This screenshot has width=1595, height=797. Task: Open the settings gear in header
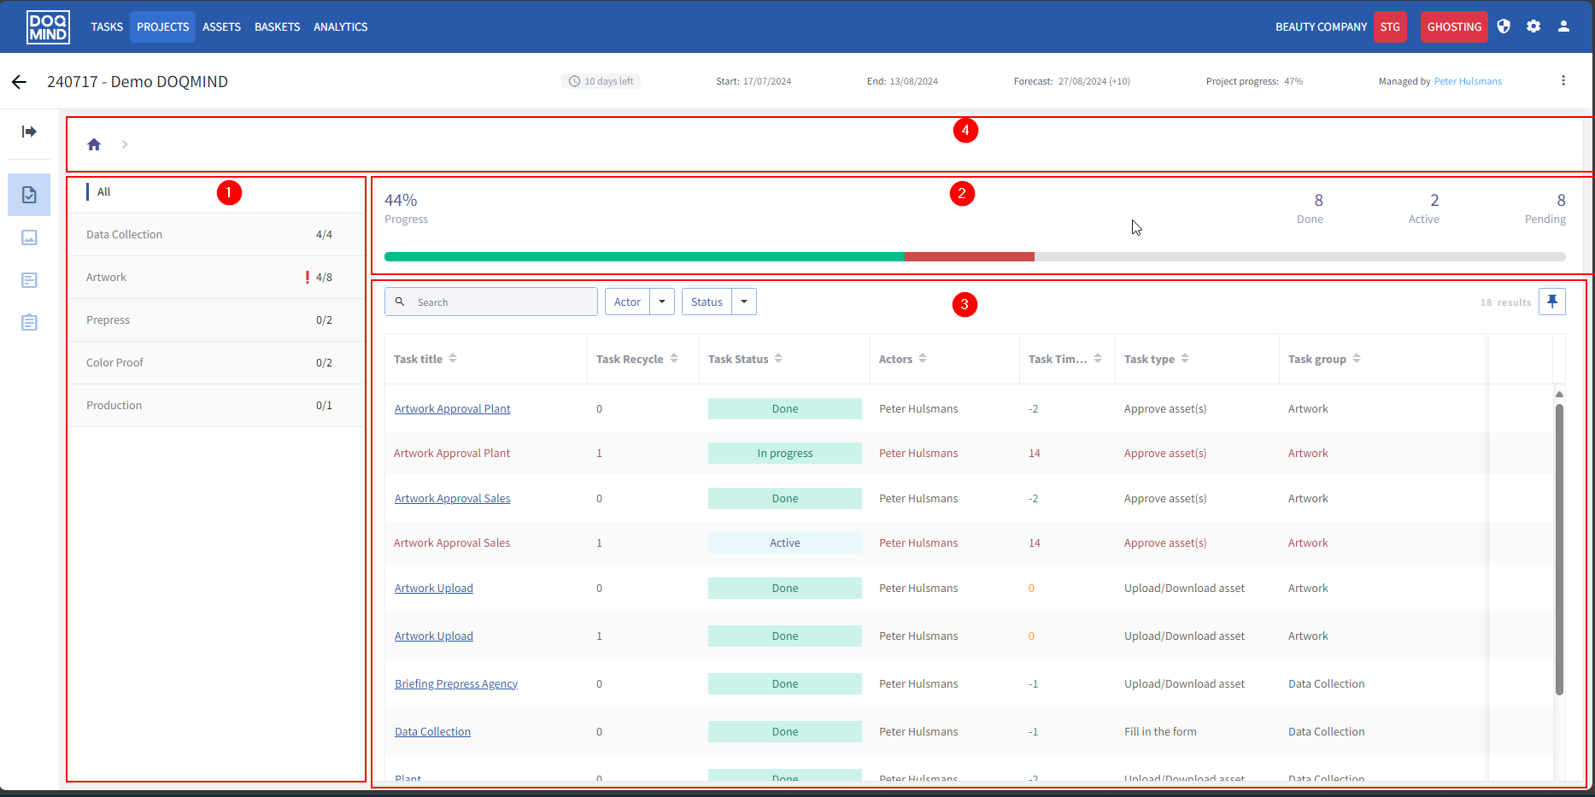[x=1533, y=26]
